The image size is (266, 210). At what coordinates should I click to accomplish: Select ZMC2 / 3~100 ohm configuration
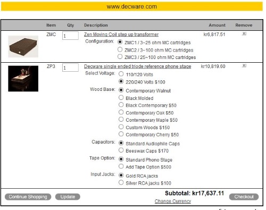tap(120, 49)
